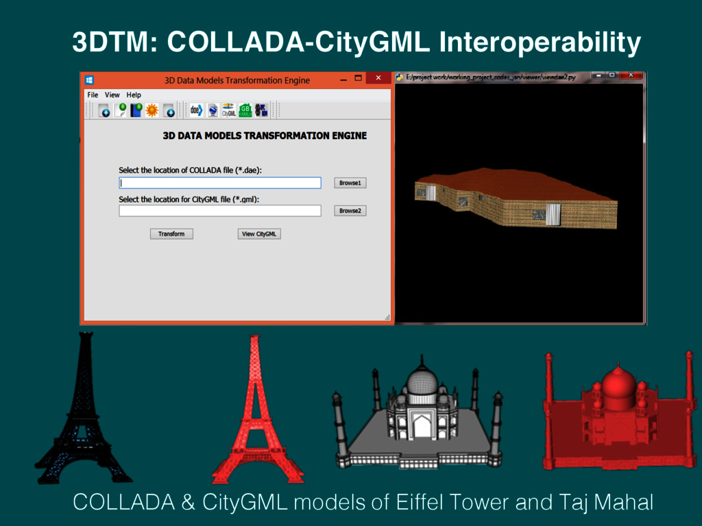Click the Windows logo icon in title bar
702x526 pixels.
pyautogui.click(x=89, y=80)
